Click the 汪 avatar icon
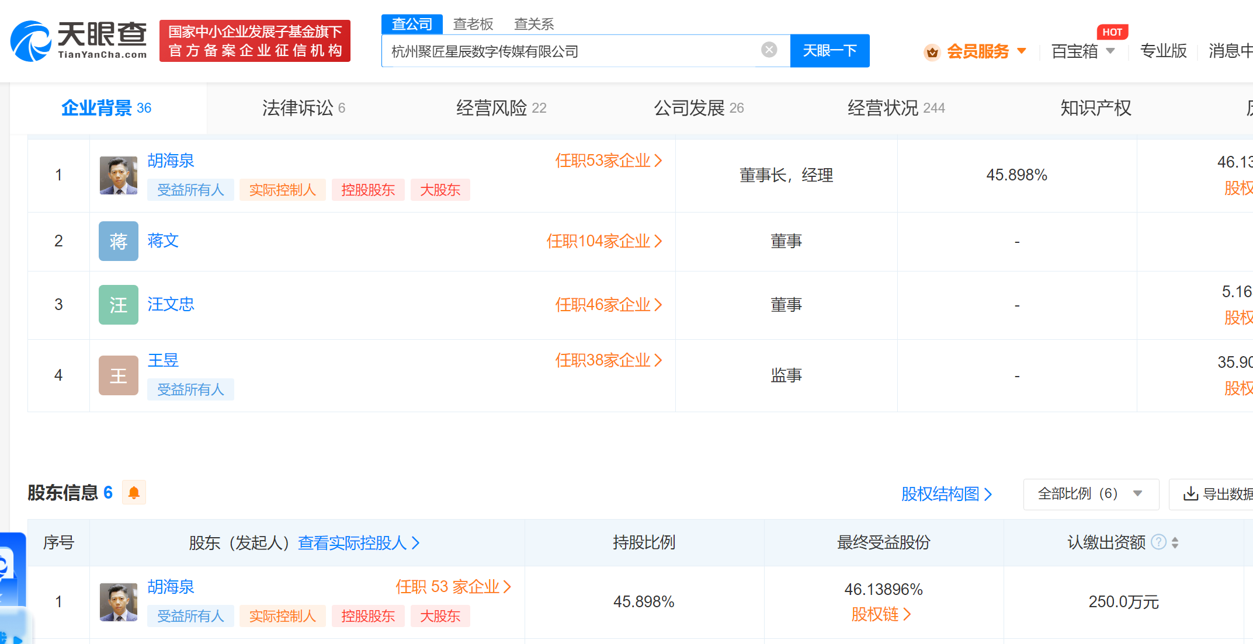Image resolution: width=1253 pixels, height=644 pixels. coord(119,305)
